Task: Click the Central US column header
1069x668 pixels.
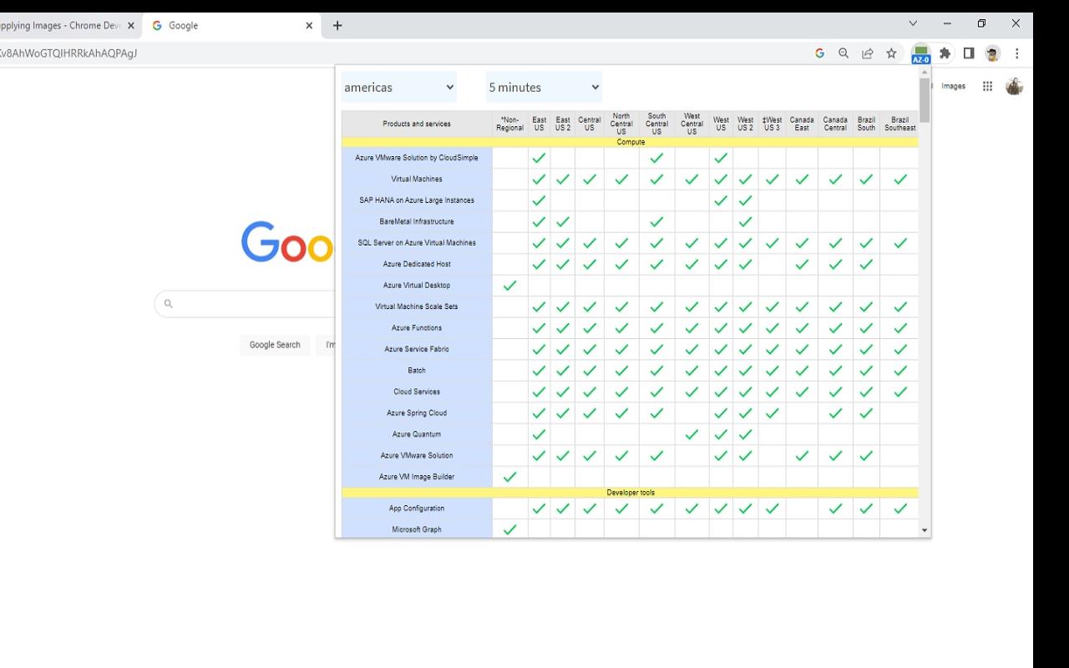Action: [x=590, y=124]
